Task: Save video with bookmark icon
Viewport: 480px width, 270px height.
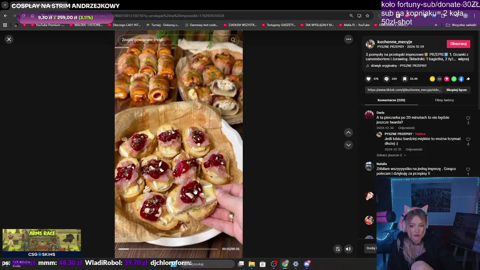Action: (x=405, y=79)
